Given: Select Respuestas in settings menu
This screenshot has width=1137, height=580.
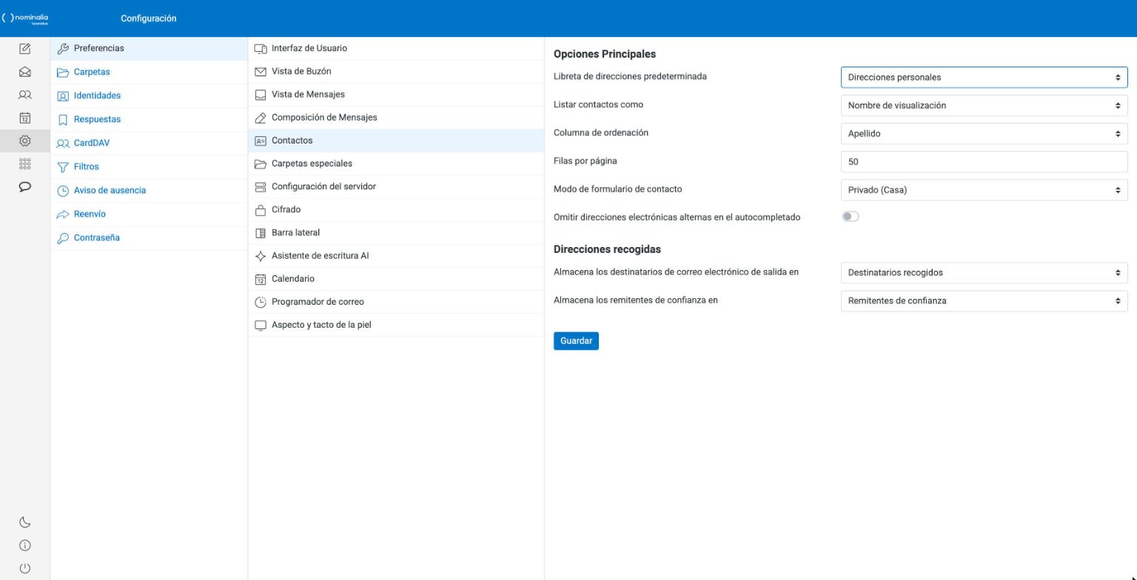Looking at the screenshot, I should (149, 119).
